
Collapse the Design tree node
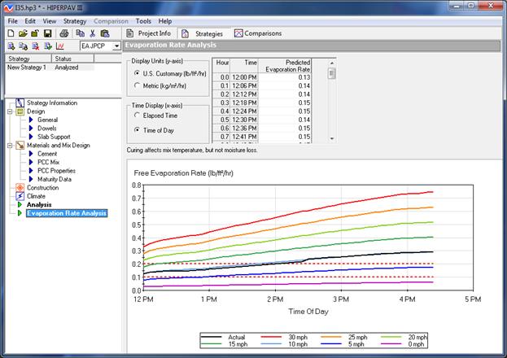[x=9, y=111]
